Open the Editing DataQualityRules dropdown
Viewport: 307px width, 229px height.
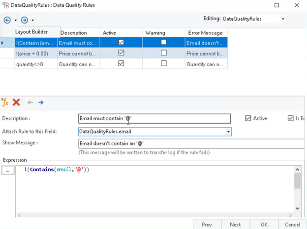283,19
